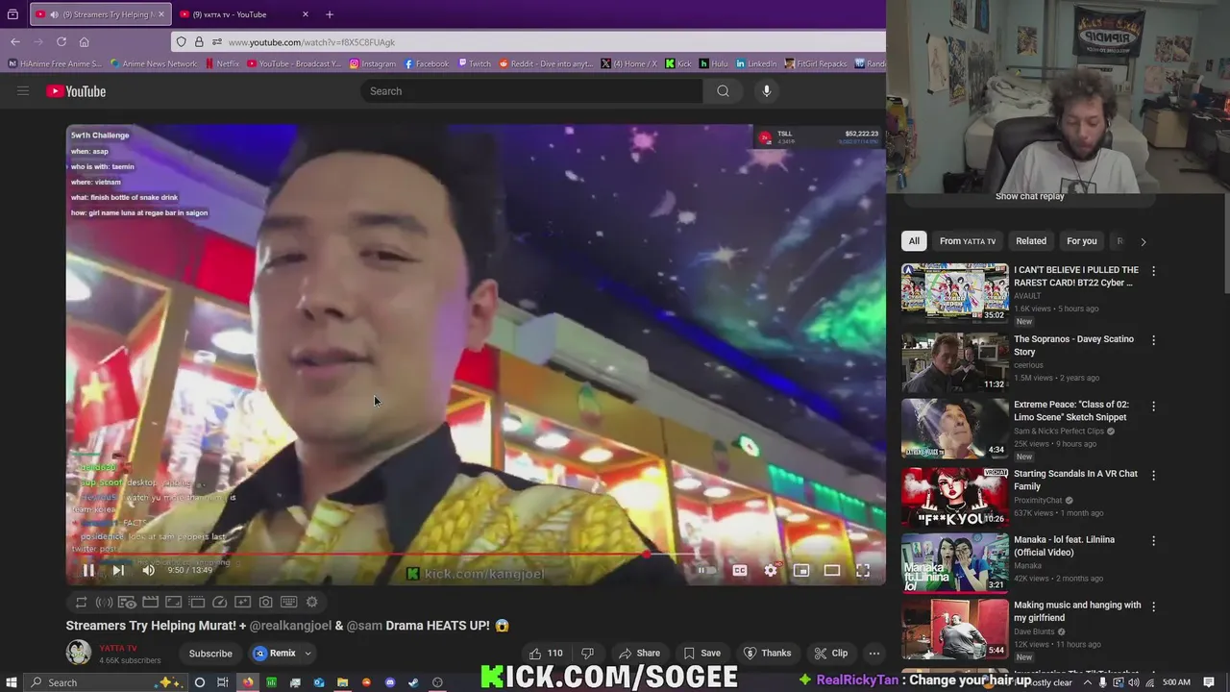
Task: Select the For you filter chip
Action: click(x=1081, y=241)
